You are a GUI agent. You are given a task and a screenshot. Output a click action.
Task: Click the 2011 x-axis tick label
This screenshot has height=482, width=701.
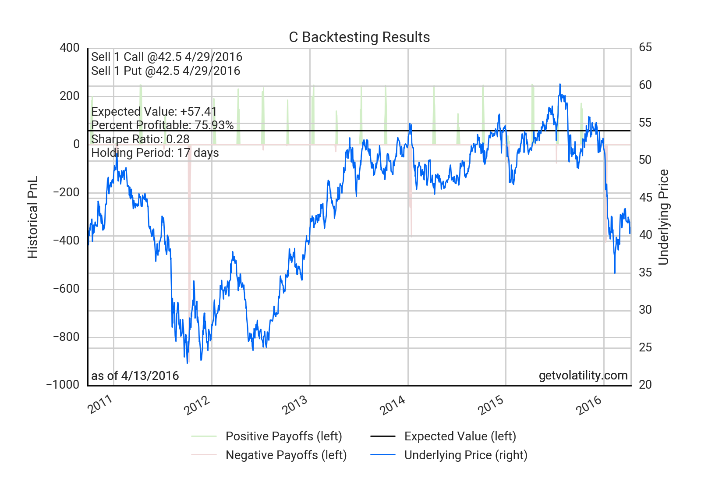(100, 404)
